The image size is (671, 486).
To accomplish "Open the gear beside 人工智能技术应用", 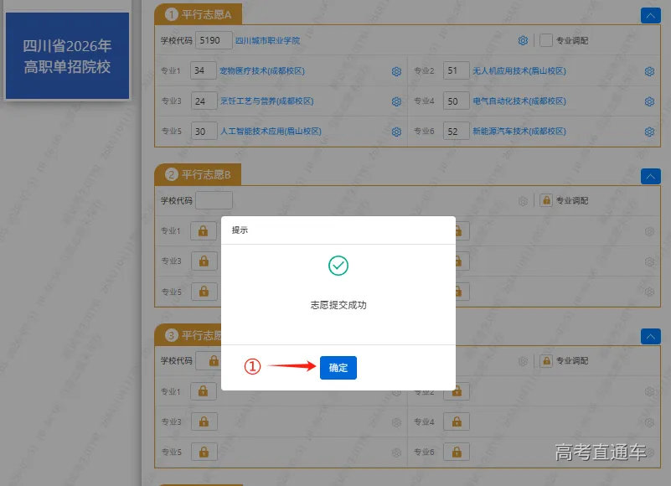I will 395,132.
